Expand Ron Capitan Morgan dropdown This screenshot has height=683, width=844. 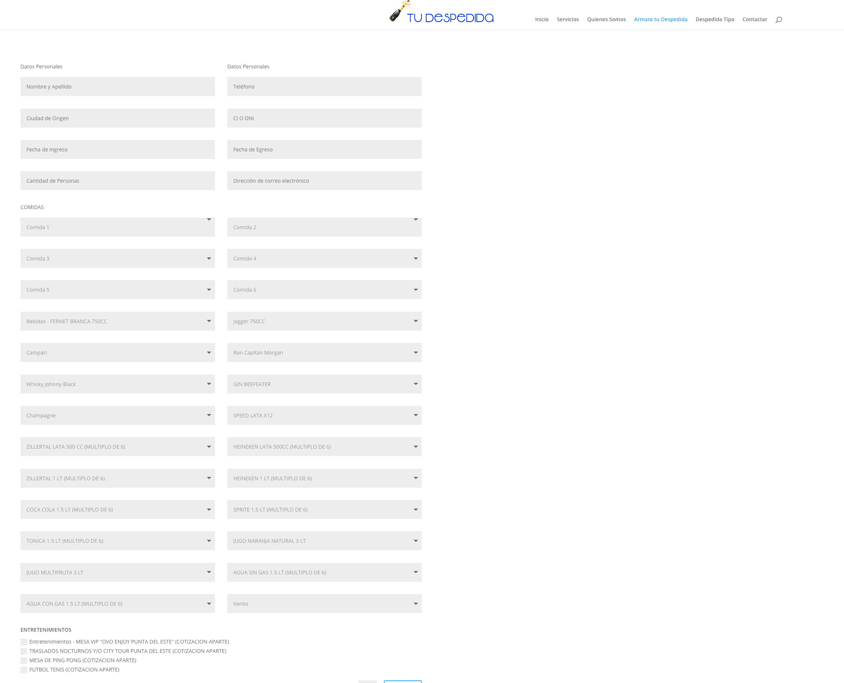(x=324, y=353)
